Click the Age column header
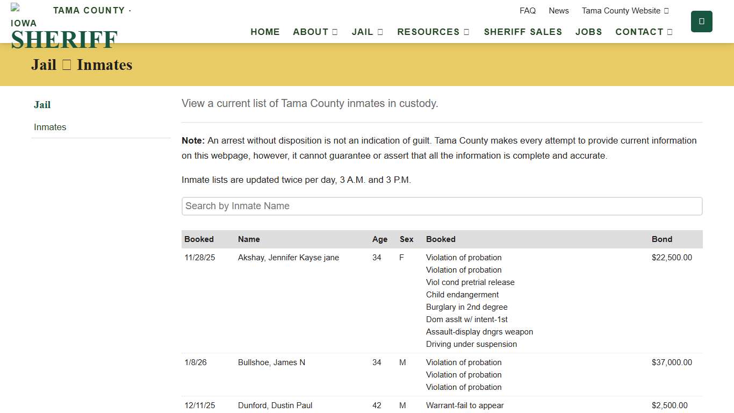Screen dimensions: 734x413 (379, 239)
